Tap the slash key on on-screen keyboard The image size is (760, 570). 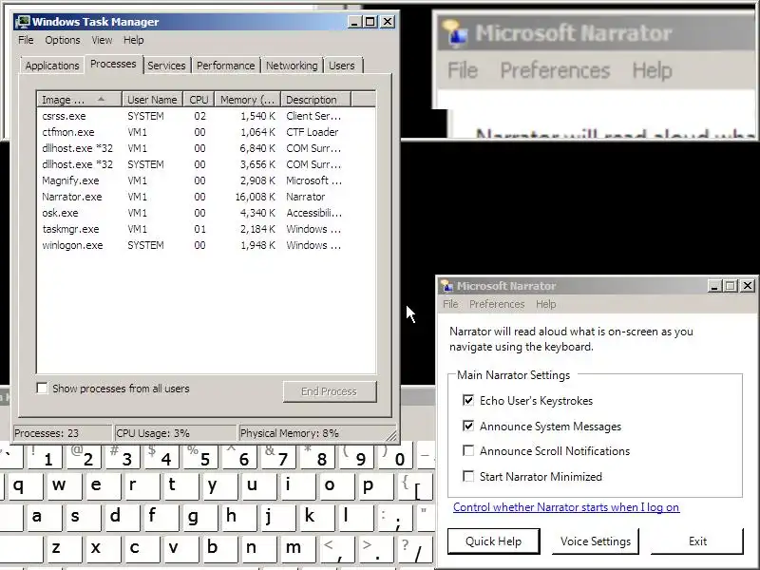coord(414,550)
